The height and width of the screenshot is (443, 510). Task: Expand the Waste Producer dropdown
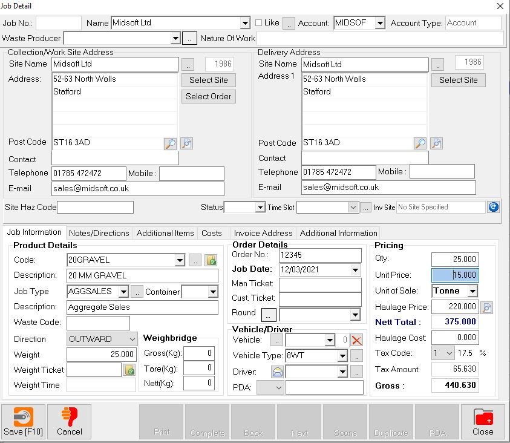tap(175, 38)
